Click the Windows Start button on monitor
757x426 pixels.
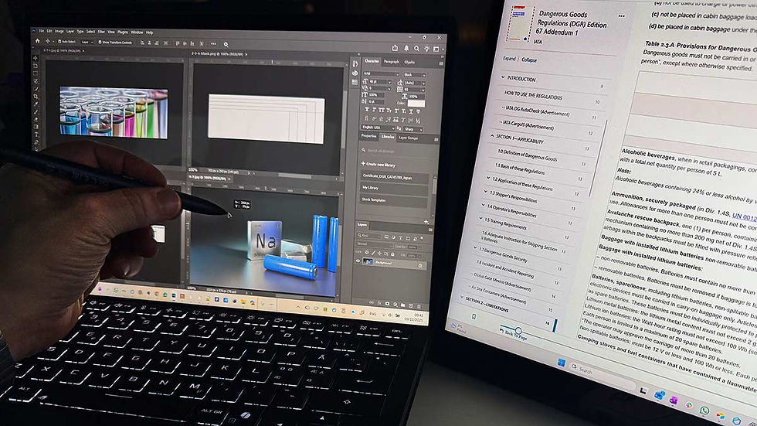point(562,363)
